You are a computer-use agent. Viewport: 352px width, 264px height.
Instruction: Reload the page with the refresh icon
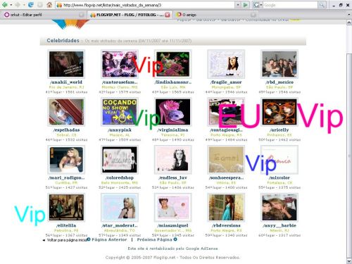[x=31, y=5]
